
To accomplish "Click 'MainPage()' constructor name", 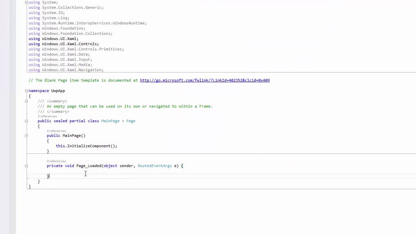I will point(74,136).
